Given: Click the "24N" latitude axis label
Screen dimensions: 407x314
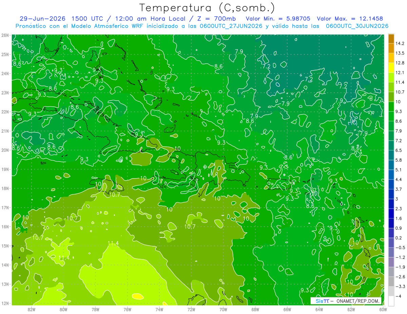Looking at the screenshot, I should click(x=5, y=74).
